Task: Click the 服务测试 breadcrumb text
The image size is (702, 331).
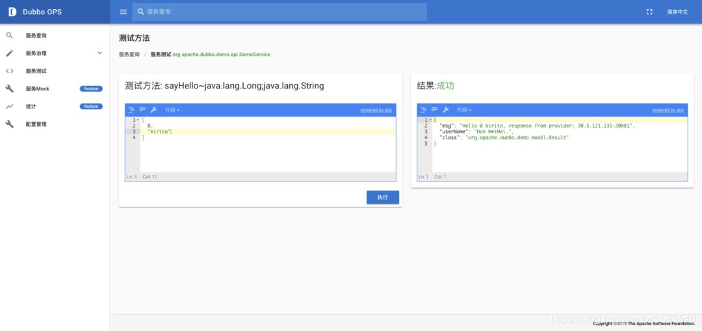Action: (161, 54)
